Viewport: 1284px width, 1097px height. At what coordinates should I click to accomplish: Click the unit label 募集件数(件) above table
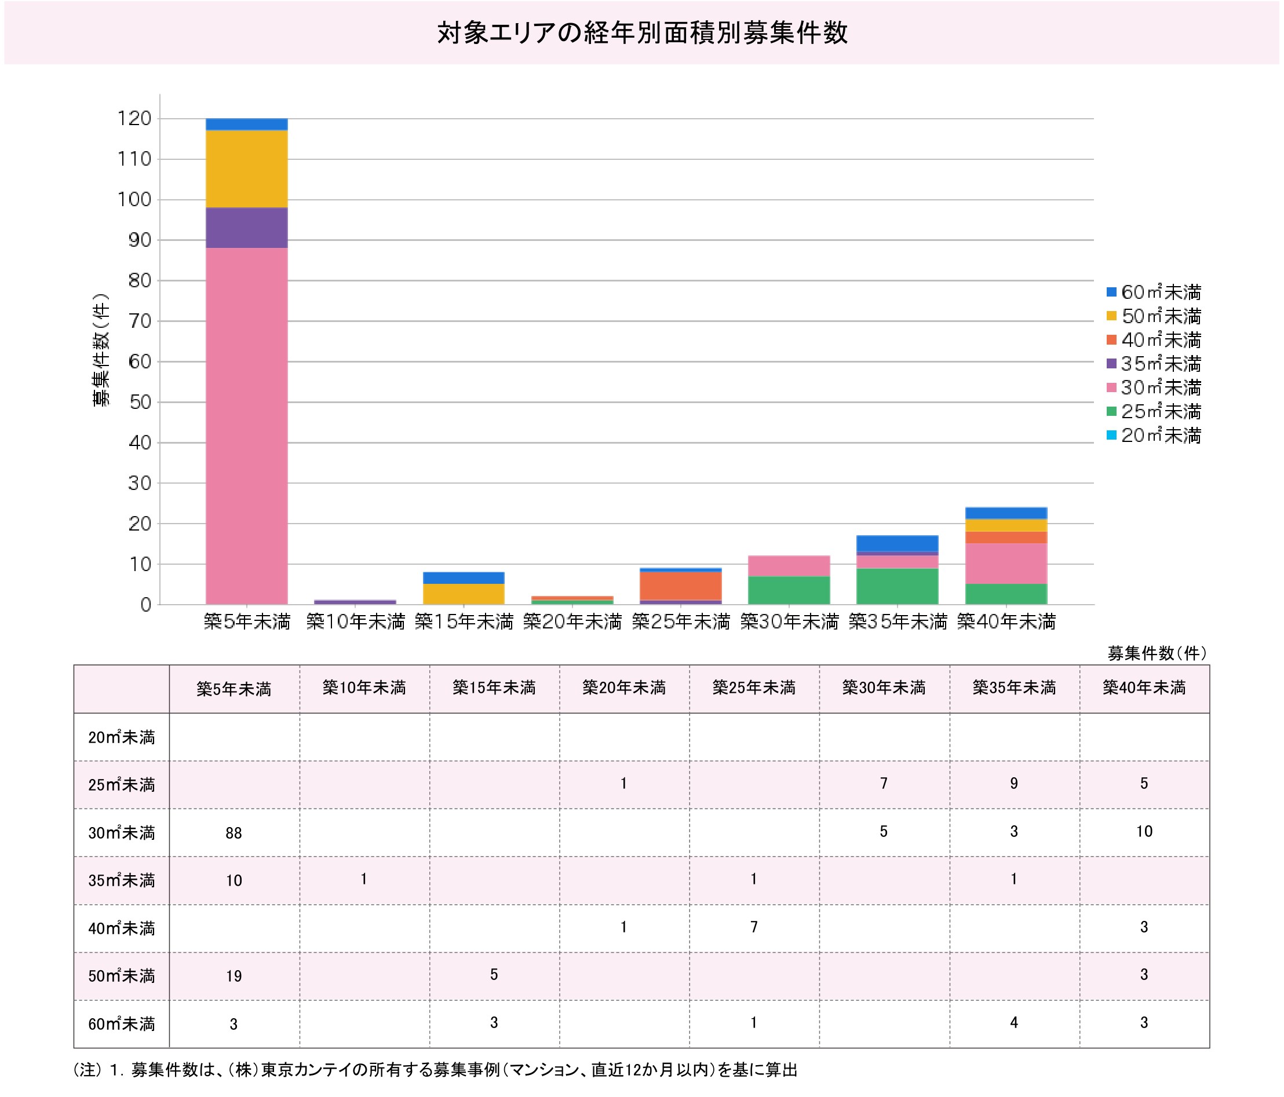click(x=1157, y=653)
